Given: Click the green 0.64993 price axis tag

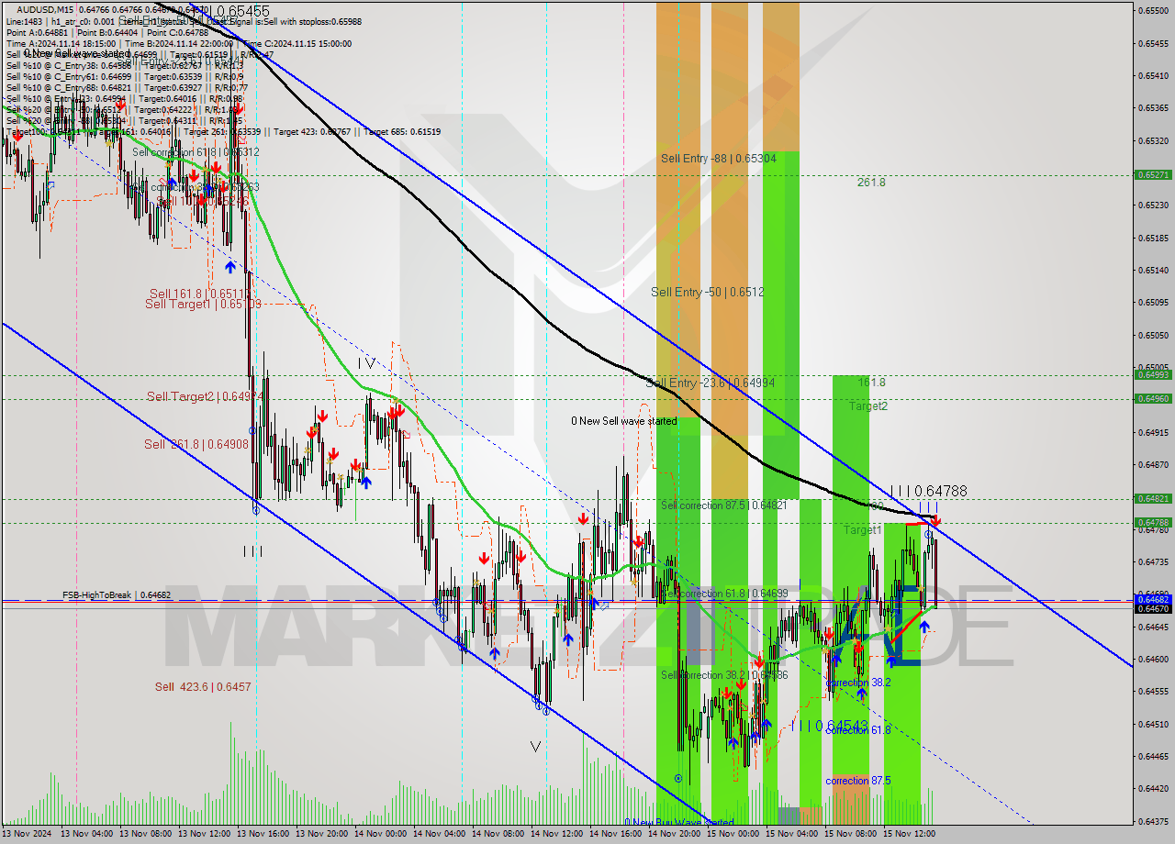Looking at the screenshot, I should (x=1152, y=374).
